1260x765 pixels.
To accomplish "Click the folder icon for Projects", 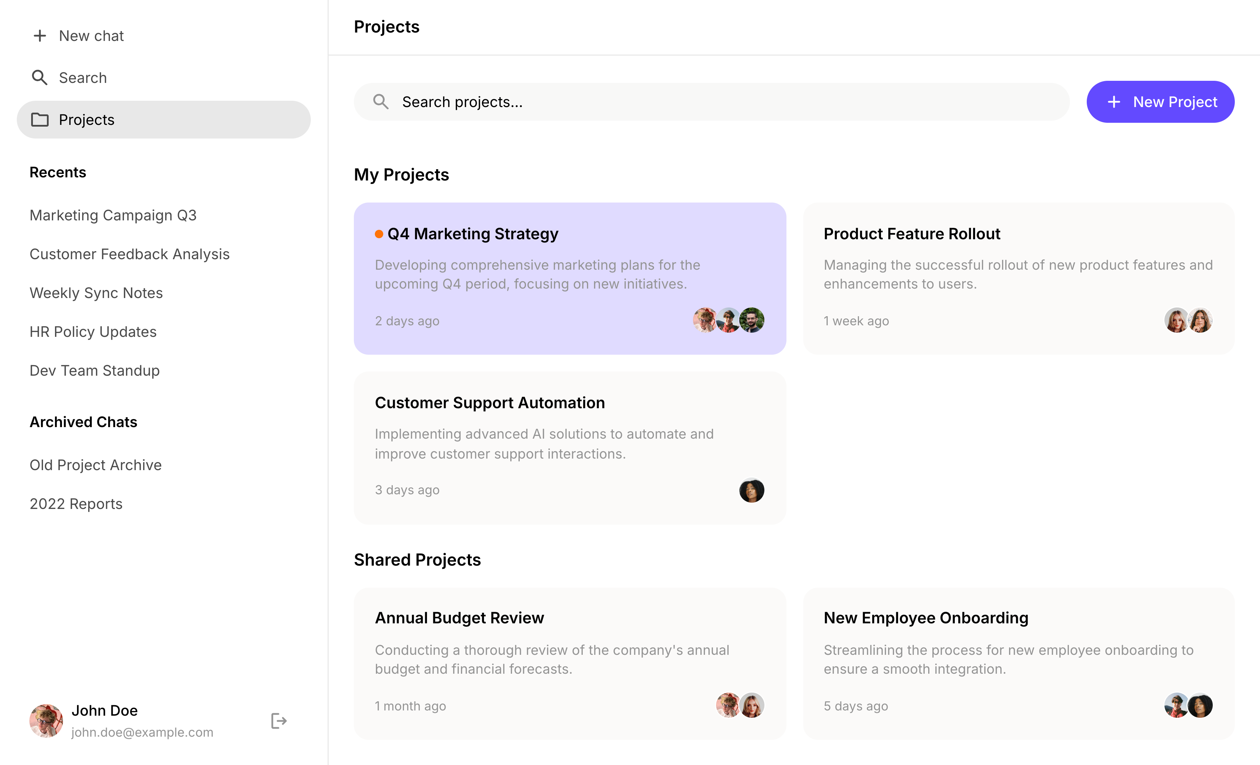I will (x=39, y=120).
